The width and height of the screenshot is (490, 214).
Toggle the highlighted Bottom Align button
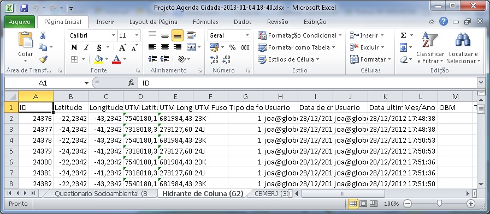tap(178, 35)
